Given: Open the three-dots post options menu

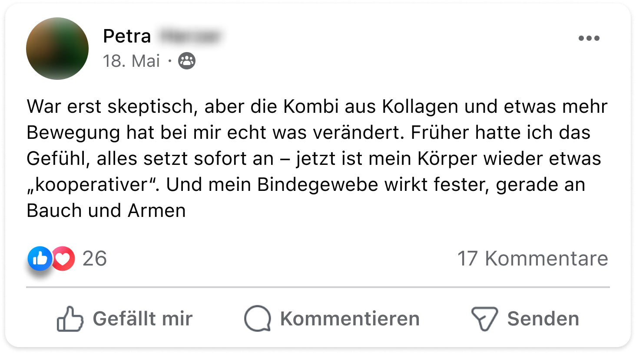Looking at the screenshot, I should tap(589, 38).
